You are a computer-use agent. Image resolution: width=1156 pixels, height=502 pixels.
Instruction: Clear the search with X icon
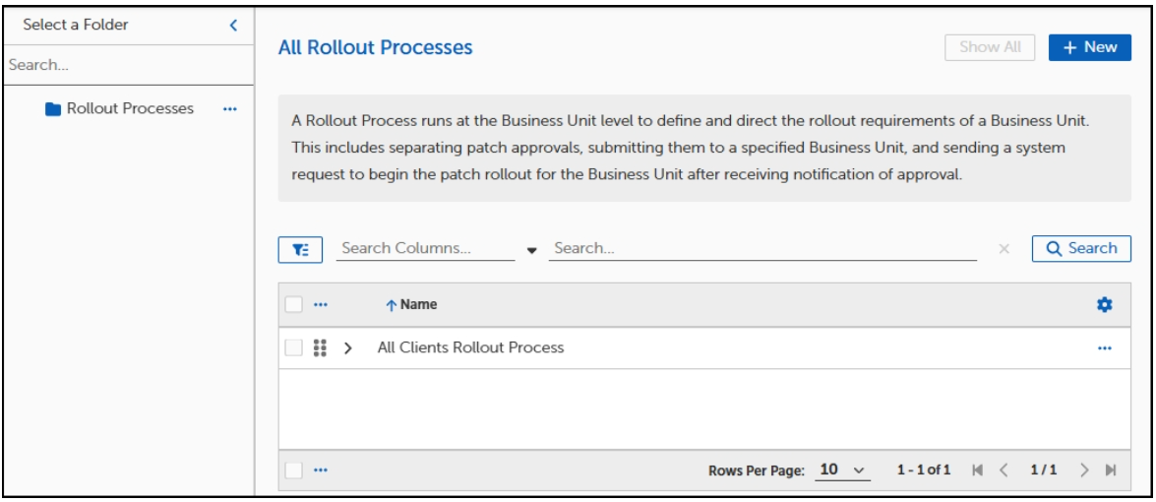pyautogui.click(x=1004, y=250)
